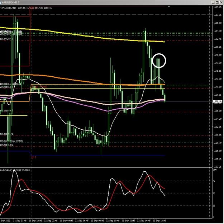The image size is (224, 224).
Task: Click the 22 Sep 02:45 time label
Action: [51, 220]
